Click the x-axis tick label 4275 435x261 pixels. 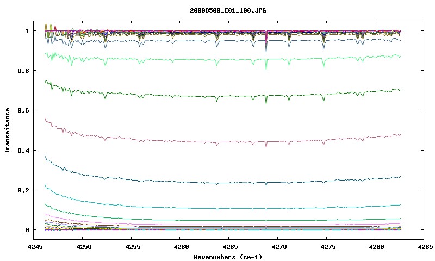point(328,247)
